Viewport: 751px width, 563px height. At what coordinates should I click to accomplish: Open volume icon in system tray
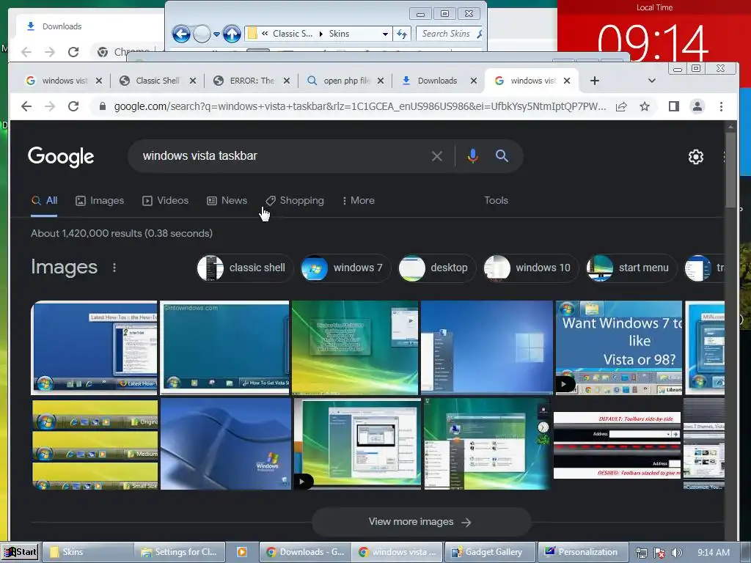676,553
